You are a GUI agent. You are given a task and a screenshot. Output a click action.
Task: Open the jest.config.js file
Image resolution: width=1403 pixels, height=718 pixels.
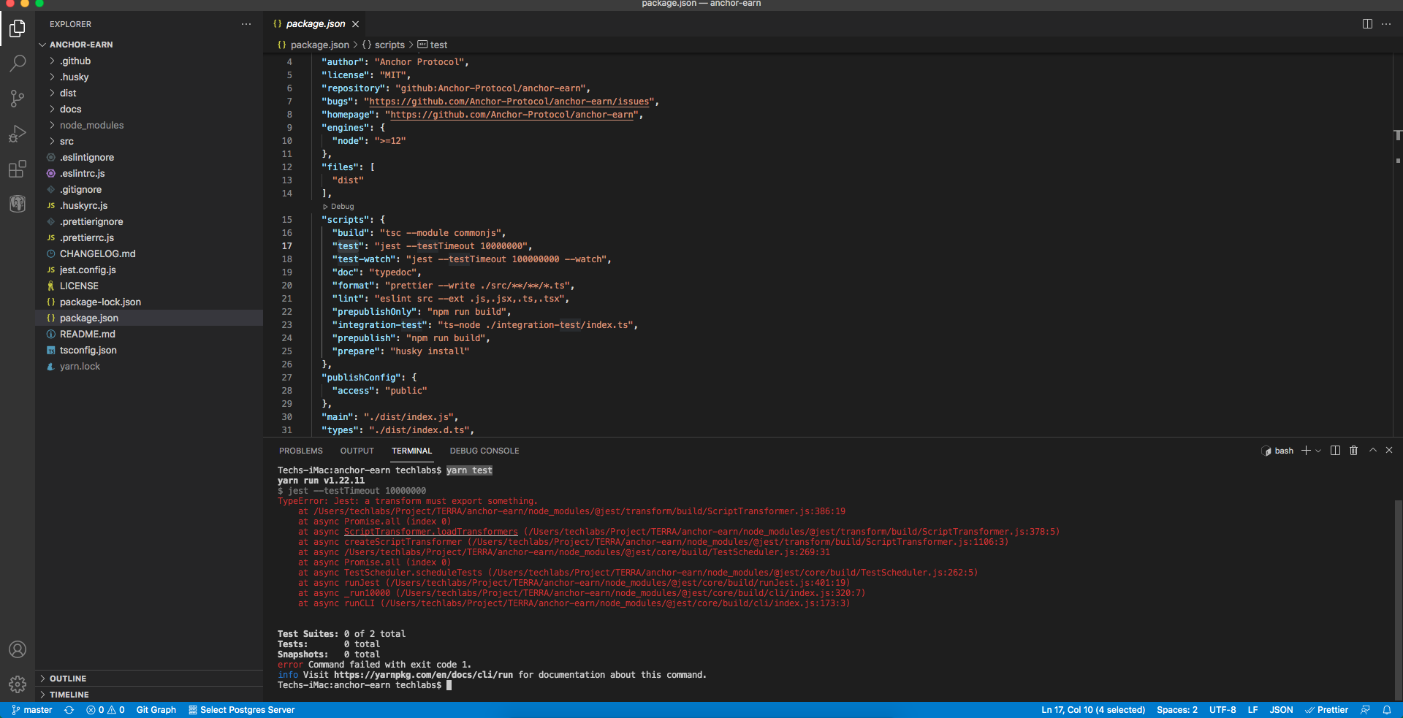[x=149, y=270]
